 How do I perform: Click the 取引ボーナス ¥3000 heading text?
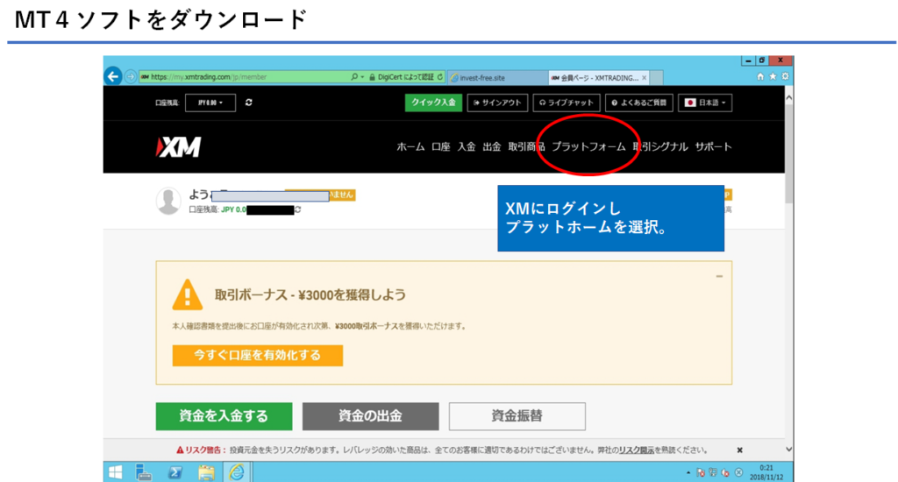[x=310, y=294]
